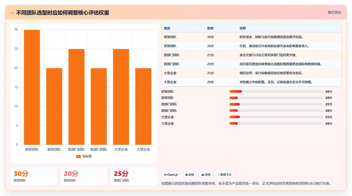
Task: Click the 数据 table column header
Action: coord(210,28)
